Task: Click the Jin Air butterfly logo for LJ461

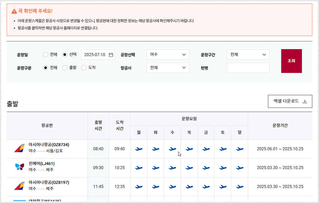Action: [x=20, y=167]
